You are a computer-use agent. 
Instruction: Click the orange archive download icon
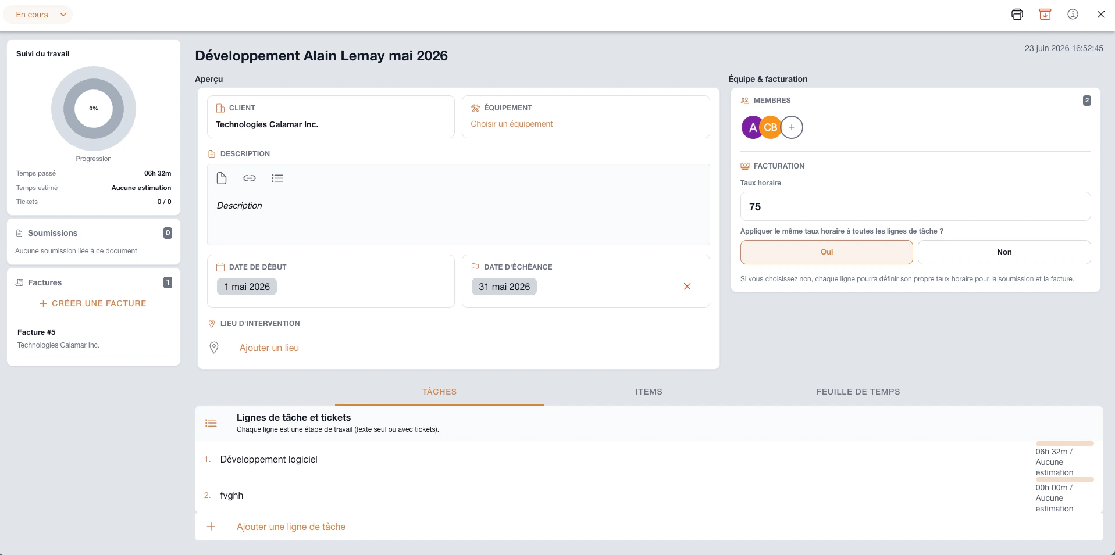click(1045, 15)
